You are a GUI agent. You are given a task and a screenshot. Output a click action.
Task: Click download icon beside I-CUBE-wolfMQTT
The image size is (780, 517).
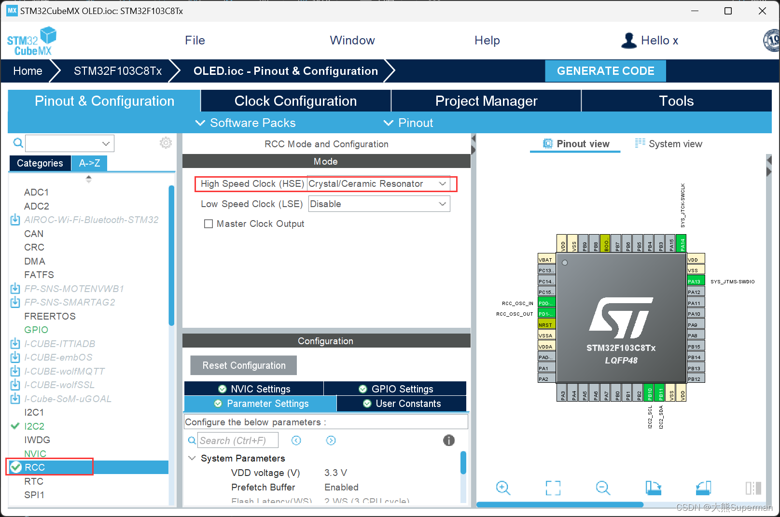pos(15,371)
